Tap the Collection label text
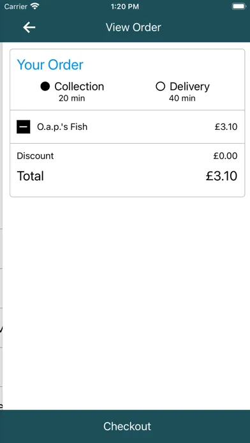 (79, 87)
